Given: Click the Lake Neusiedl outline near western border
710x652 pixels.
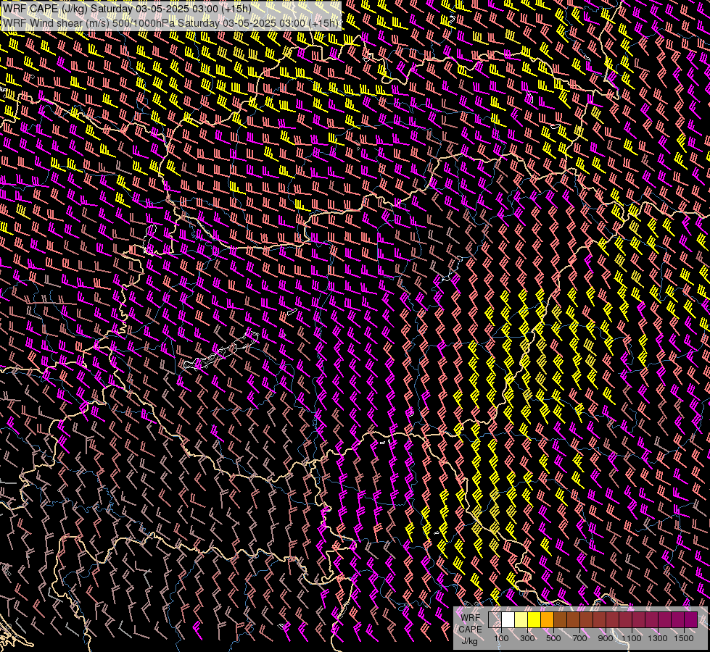Looking at the screenshot, I should pyautogui.click(x=149, y=239).
